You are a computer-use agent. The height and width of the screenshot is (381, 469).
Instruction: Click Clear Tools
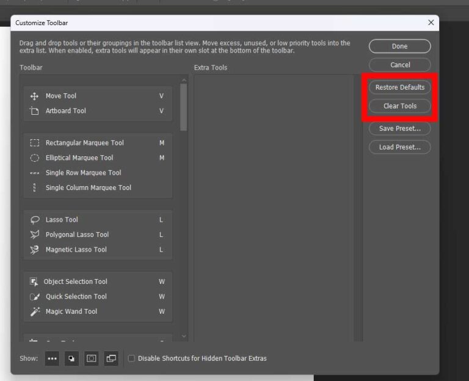point(399,106)
